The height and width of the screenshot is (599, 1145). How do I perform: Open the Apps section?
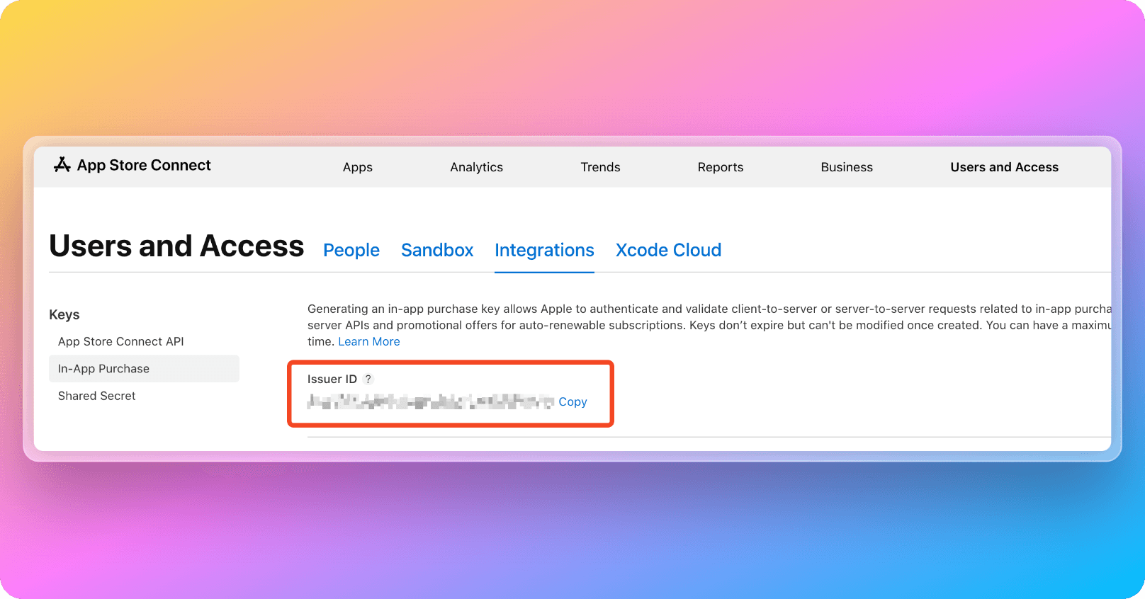point(358,167)
